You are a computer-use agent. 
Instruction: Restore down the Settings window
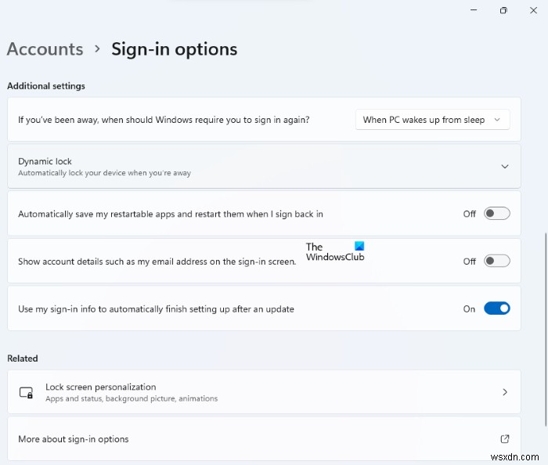point(503,10)
